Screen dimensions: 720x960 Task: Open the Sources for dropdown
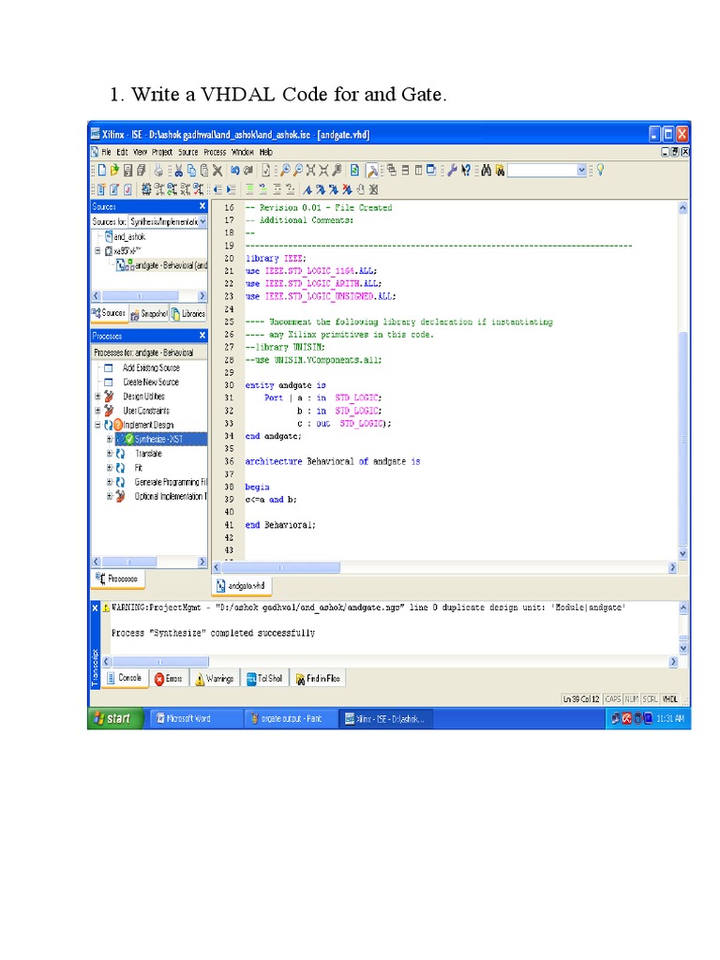point(202,221)
